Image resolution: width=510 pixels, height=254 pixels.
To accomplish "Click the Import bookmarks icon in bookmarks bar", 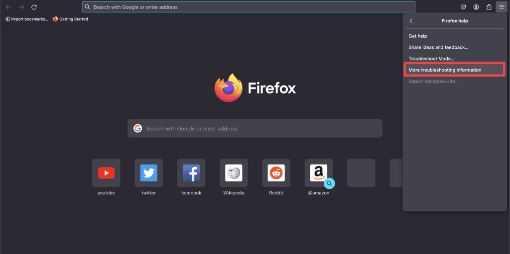I will pos(7,19).
